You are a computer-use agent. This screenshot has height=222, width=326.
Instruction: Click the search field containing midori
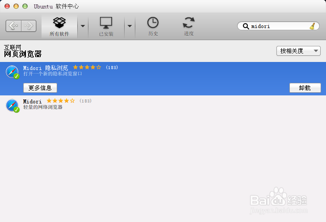click(278, 26)
